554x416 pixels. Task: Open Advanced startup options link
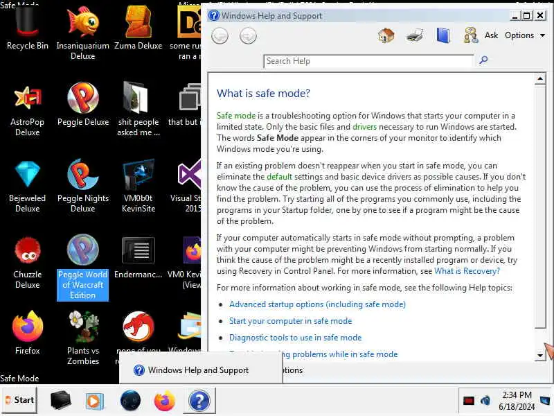[x=317, y=304]
